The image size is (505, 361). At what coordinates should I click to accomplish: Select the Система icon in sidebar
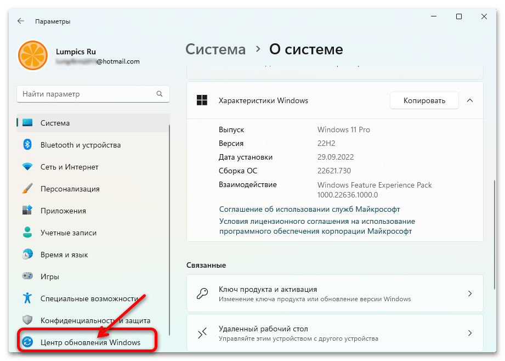(x=27, y=123)
